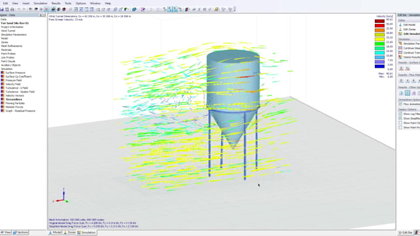
Task: Click the dark red 40.61 legend swatch
Action: [x=380, y=21]
